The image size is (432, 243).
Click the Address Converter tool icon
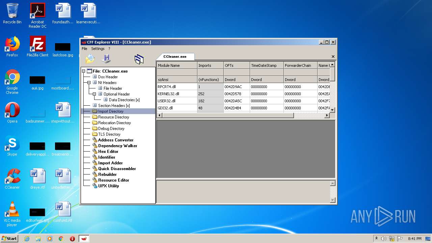click(95, 140)
